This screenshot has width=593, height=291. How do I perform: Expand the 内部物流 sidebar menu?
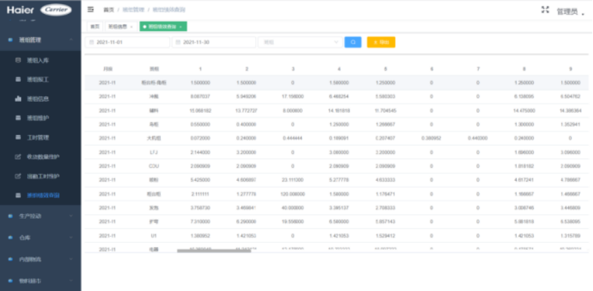click(40, 259)
